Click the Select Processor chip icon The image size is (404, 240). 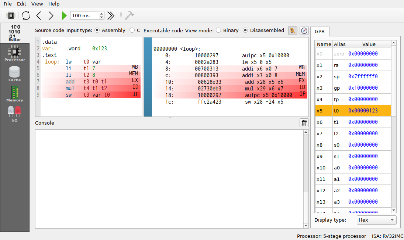[x=11, y=16]
